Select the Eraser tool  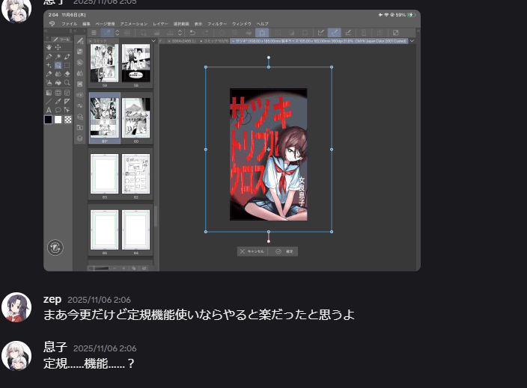pyautogui.click(x=67, y=74)
